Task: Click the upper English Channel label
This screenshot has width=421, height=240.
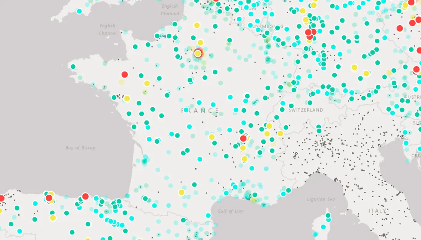Action: click(170, 10)
